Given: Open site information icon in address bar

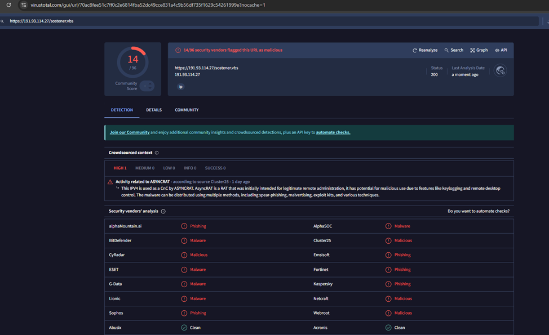Looking at the screenshot, I should pyautogui.click(x=23, y=5).
